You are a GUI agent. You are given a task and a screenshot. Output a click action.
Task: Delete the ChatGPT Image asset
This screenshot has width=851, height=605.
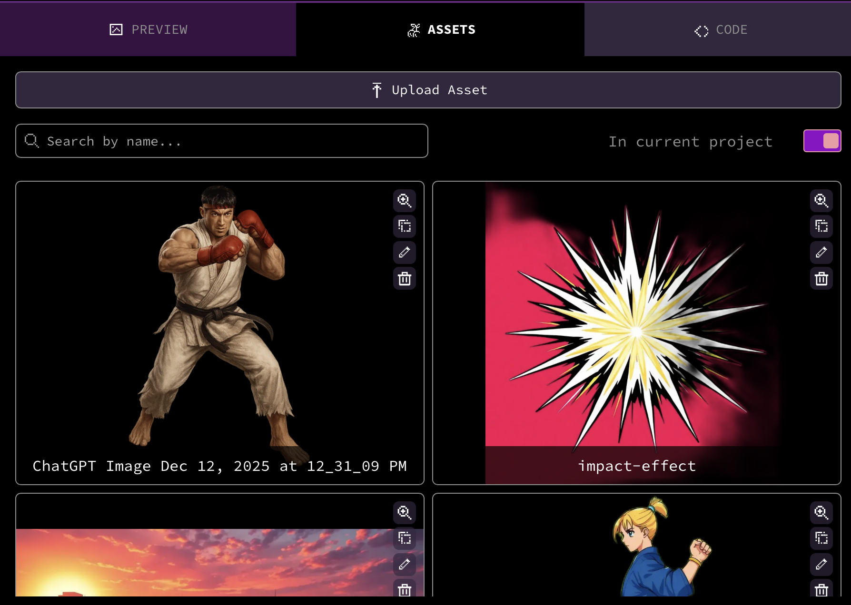(405, 278)
